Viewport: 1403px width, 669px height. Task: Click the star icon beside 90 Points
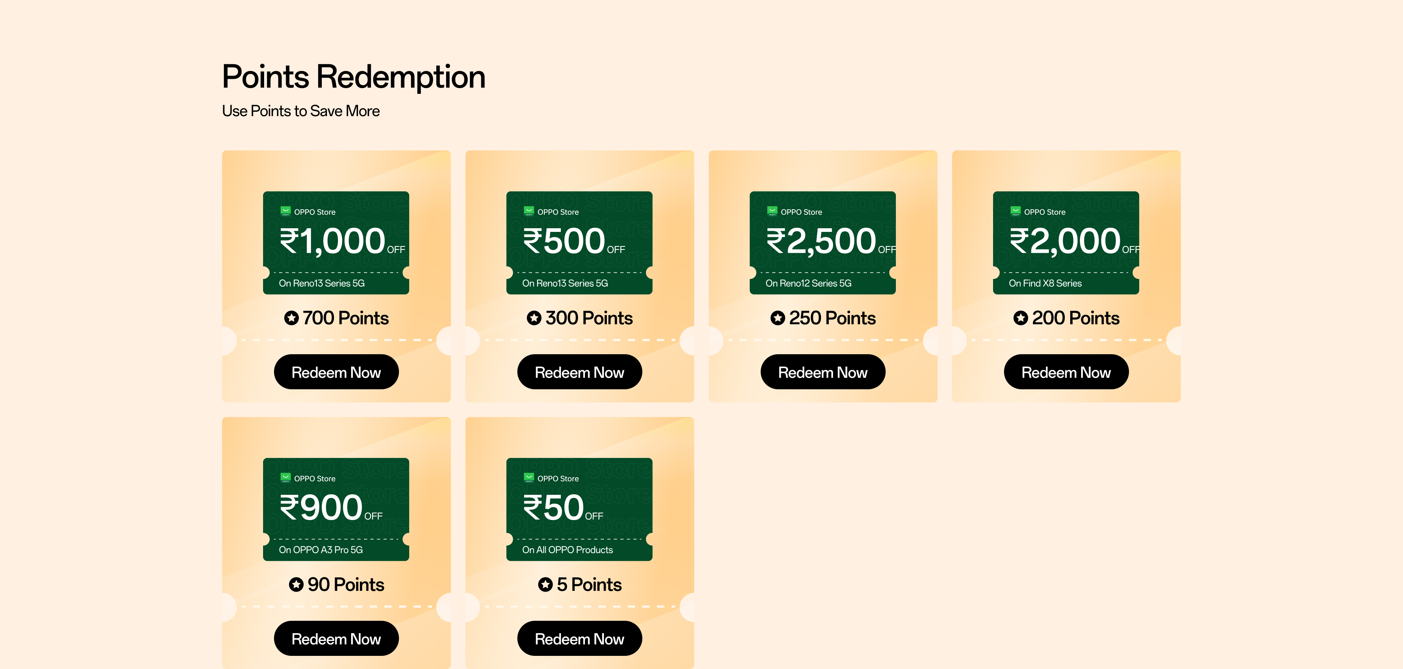click(x=296, y=585)
